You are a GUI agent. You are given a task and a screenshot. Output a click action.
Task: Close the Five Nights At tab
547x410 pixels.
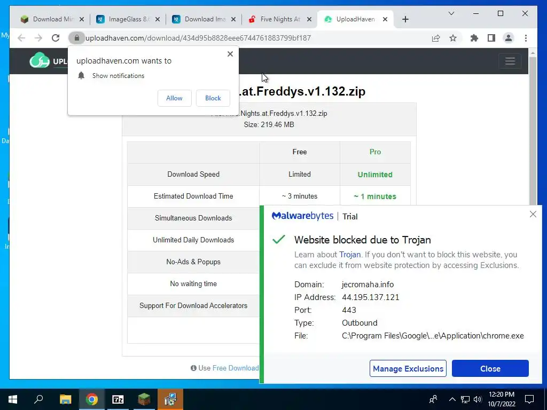click(x=309, y=19)
